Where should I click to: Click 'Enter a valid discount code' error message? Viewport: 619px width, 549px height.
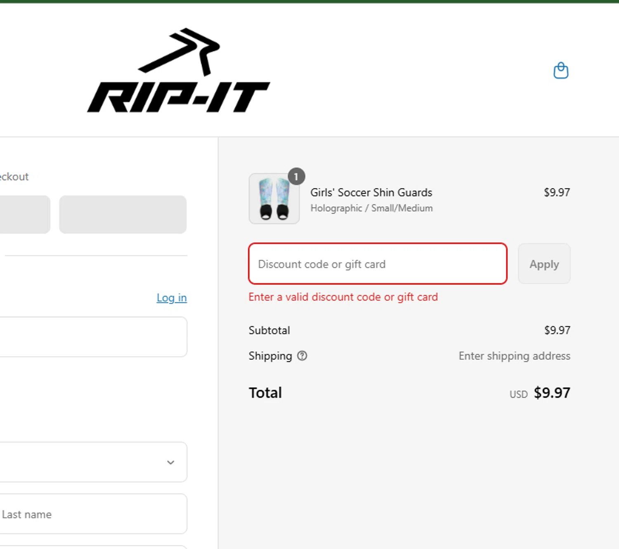pyautogui.click(x=343, y=297)
